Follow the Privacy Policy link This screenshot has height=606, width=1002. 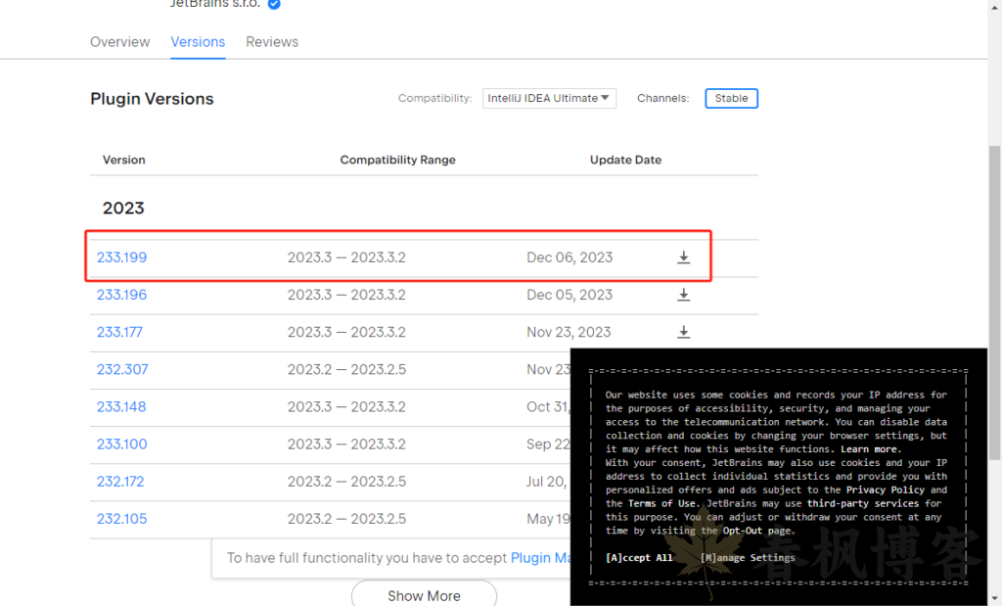pyautogui.click(x=885, y=489)
